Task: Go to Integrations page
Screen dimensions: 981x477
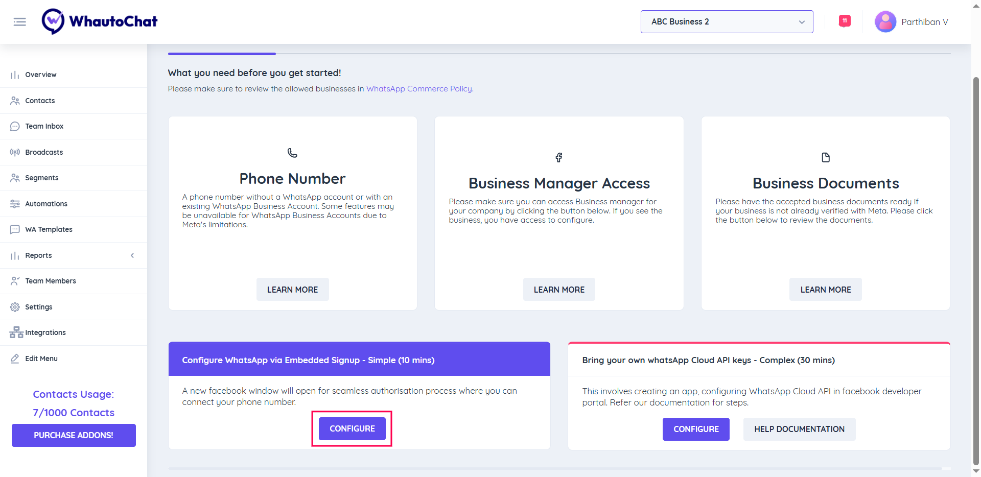Action: click(x=74, y=332)
